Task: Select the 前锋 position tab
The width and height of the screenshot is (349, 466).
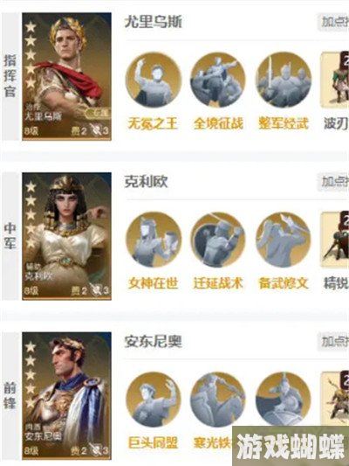Action: click(10, 396)
